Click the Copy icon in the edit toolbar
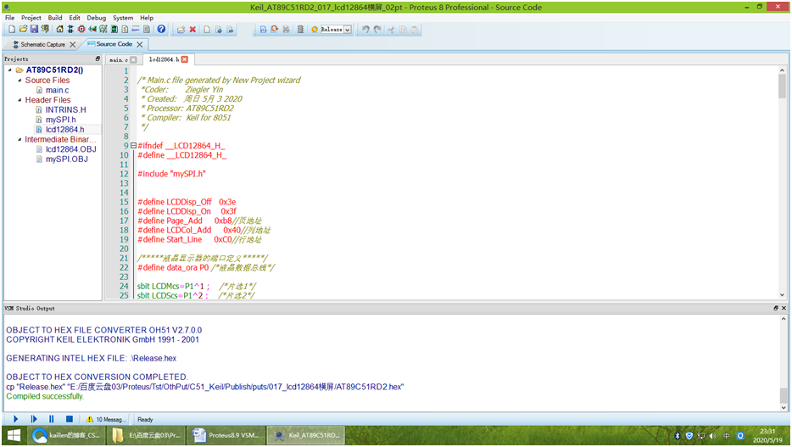This screenshot has width=792, height=447. pos(403,30)
